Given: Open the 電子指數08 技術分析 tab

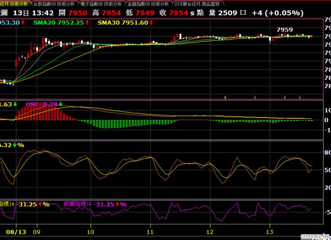Looking at the screenshot, I should (101, 4).
